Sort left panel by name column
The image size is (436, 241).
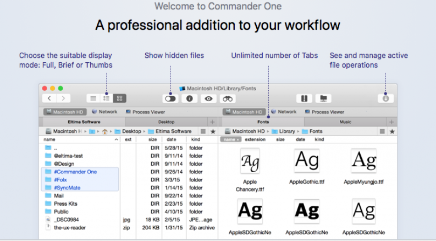tap(81, 139)
